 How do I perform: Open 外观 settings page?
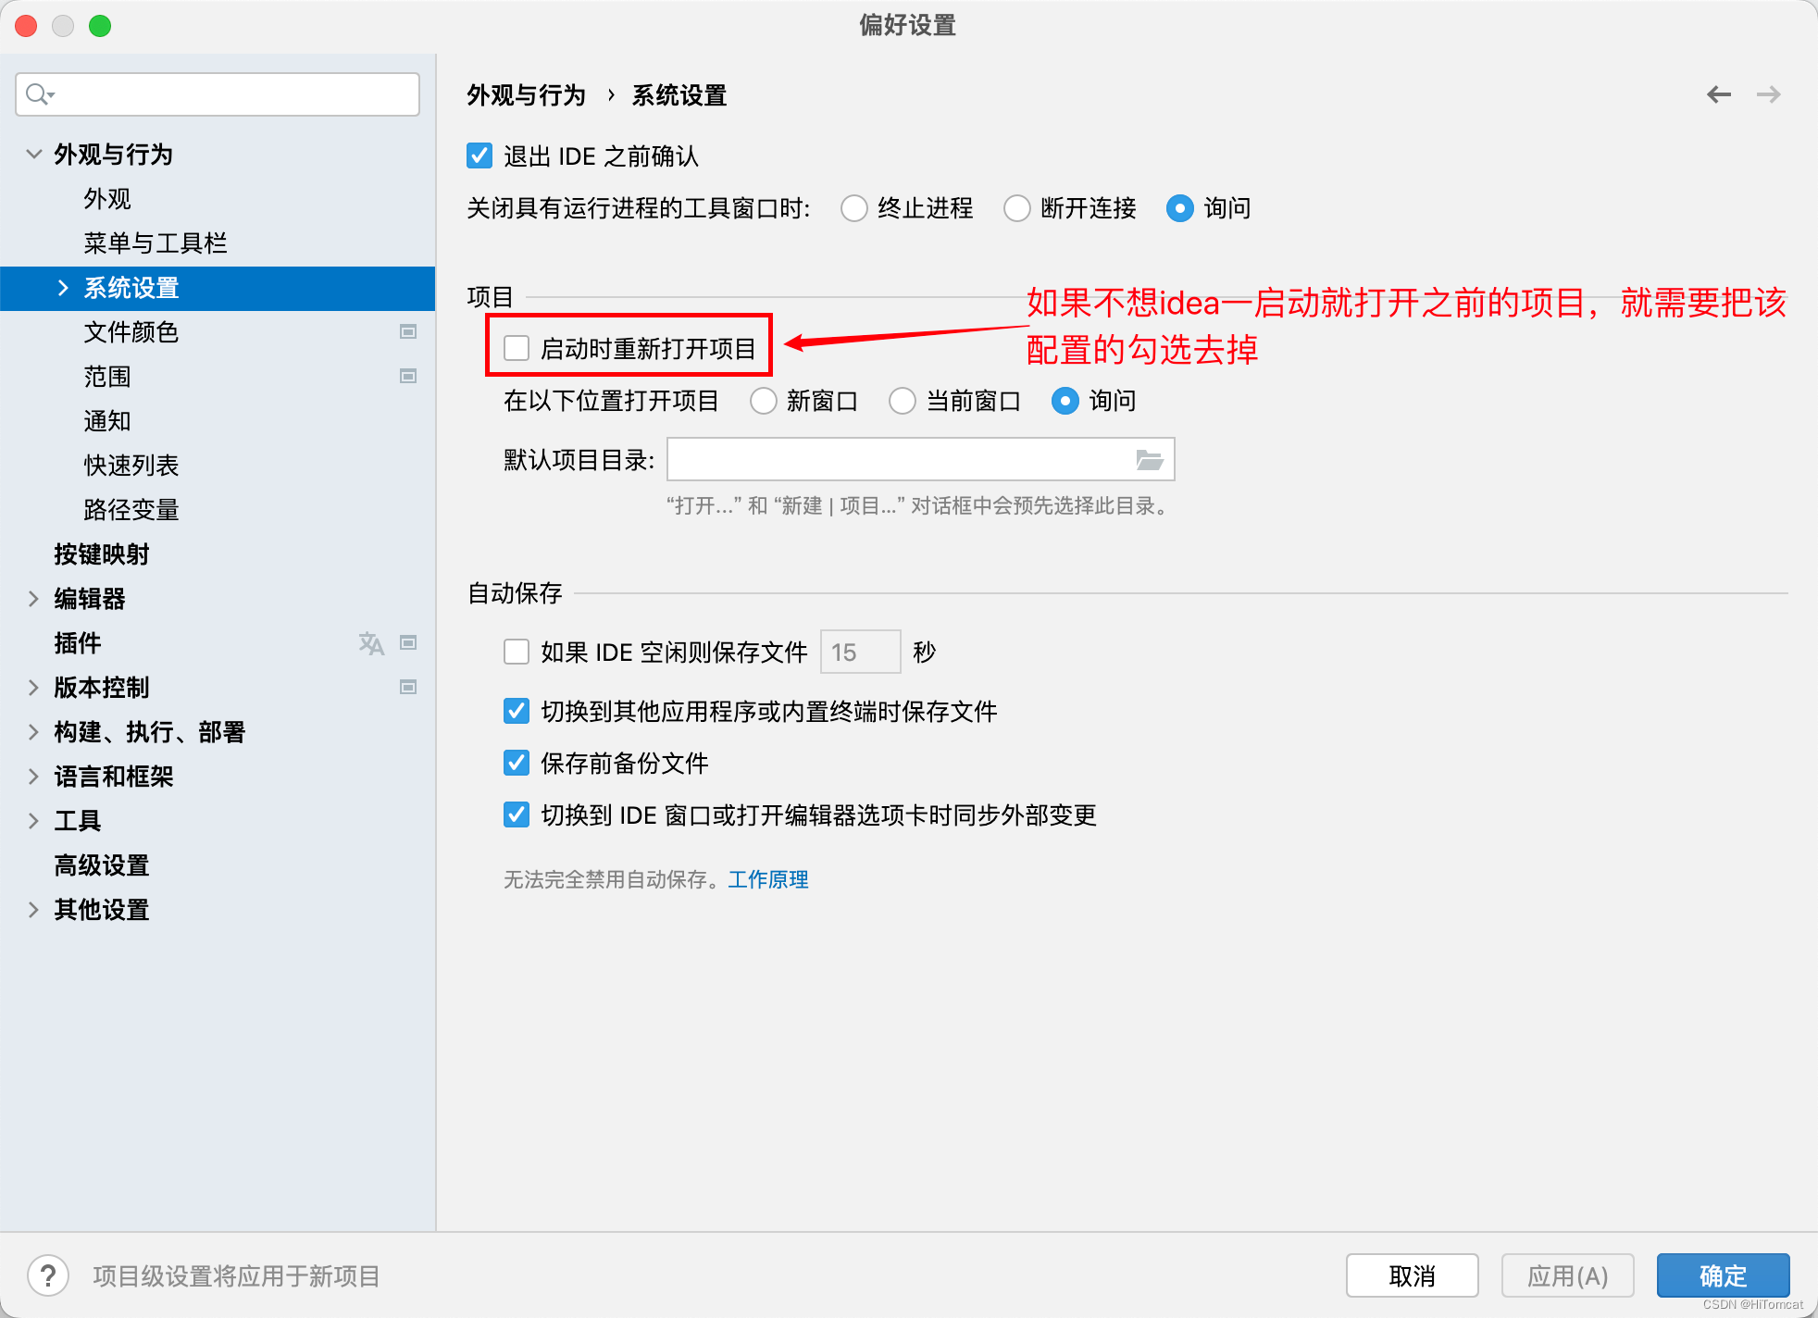107,199
